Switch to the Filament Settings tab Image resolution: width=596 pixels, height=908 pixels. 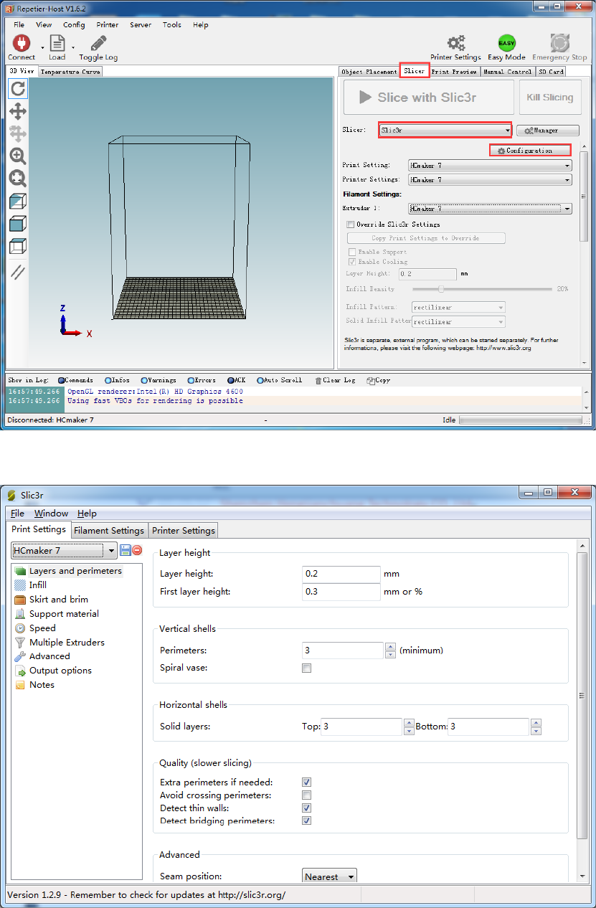[109, 531]
